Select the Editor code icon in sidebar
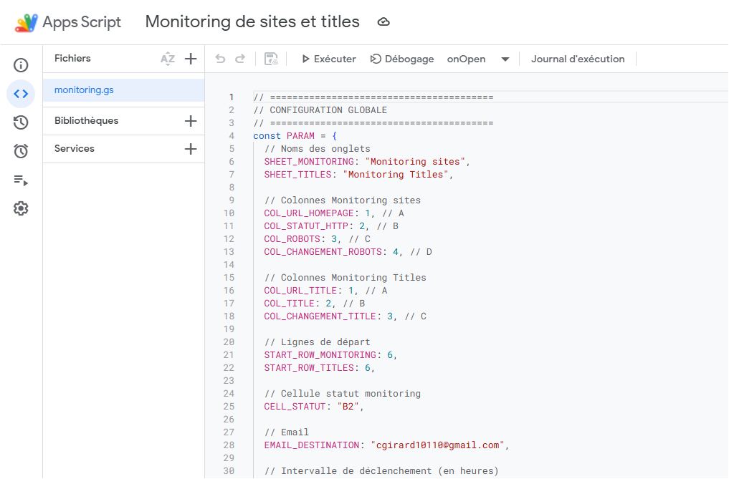This screenshot has height=479, width=729. coord(21,94)
